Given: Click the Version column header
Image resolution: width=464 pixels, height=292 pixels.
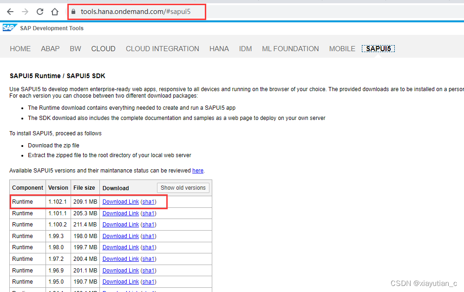Looking at the screenshot, I should 59,188.
